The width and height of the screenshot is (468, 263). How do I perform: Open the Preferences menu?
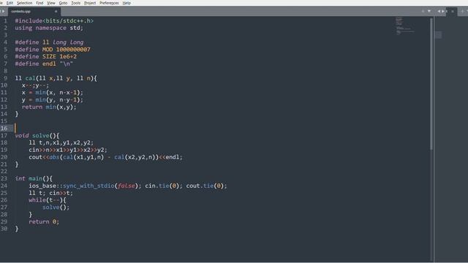click(x=109, y=3)
